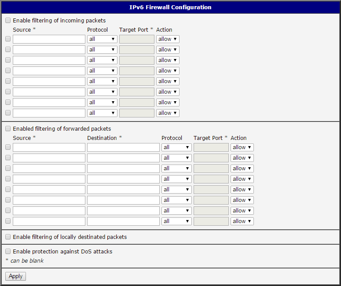Check the last forwarded rule row checkbox

(x=8, y=221)
